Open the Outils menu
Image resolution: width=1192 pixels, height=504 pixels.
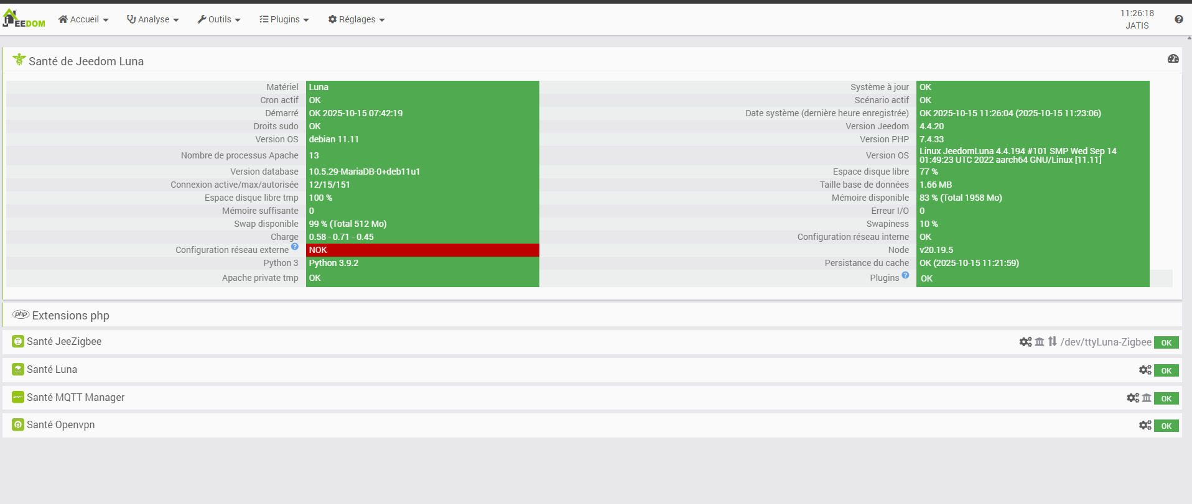219,19
